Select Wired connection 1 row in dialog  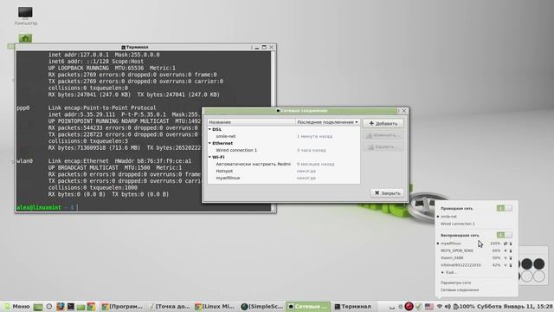tap(284, 150)
